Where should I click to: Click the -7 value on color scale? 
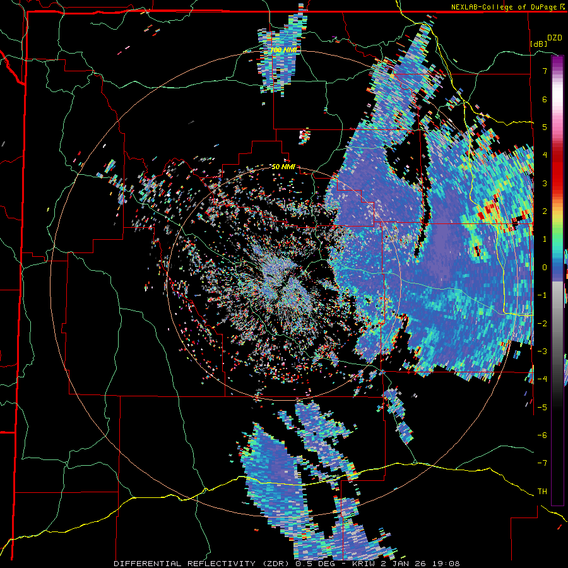542,463
